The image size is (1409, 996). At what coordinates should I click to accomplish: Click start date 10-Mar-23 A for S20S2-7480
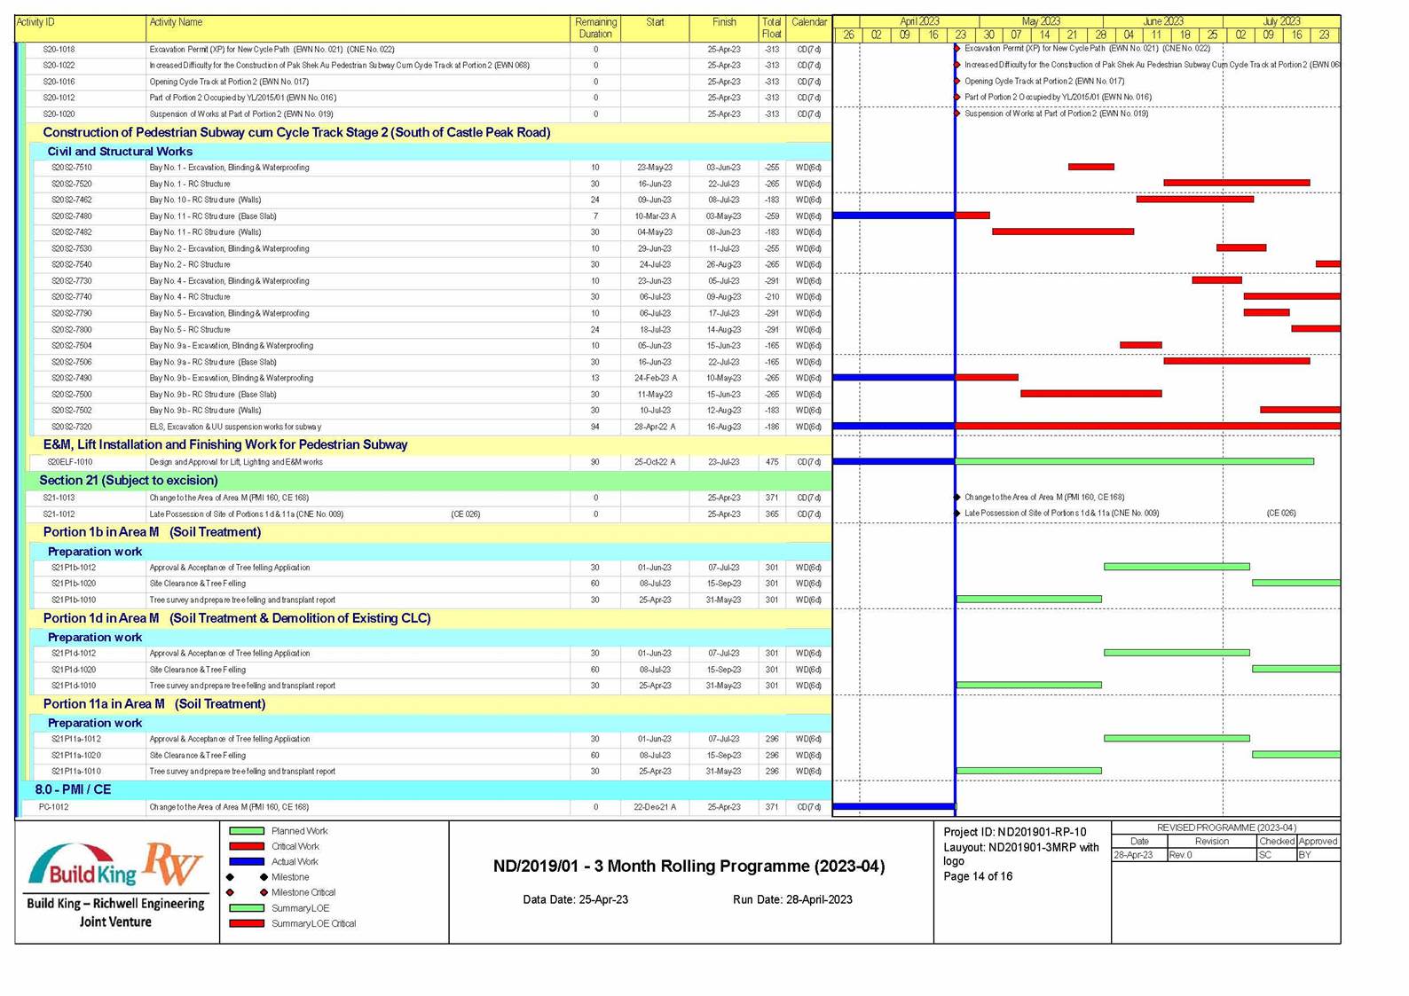click(655, 216)
